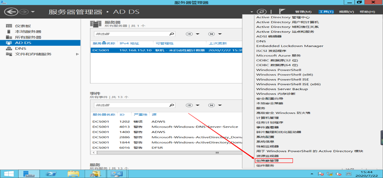Select the event 6016 DFSR row
The height and width of the screenshot is (178, 383).
point(166,148)
